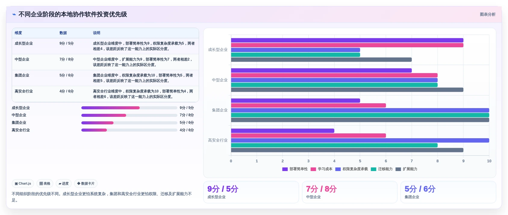508x215 pixels.
Task: Click the 高安全行业 description text in the table
Action: 143,94
